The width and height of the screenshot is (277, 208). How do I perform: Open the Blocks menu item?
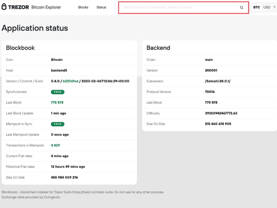(83, 7)
